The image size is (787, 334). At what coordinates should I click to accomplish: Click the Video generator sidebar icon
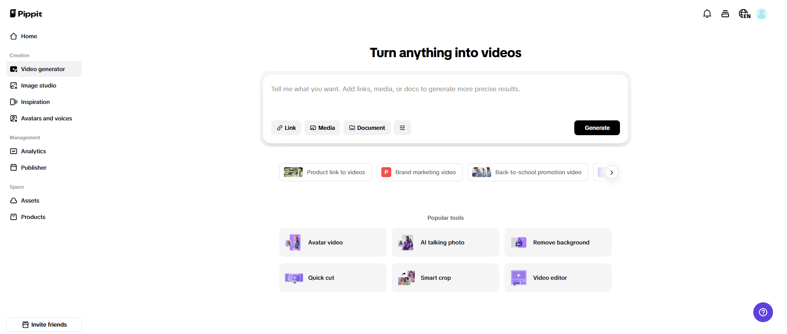pyautogui.click(x=14, y=69)
